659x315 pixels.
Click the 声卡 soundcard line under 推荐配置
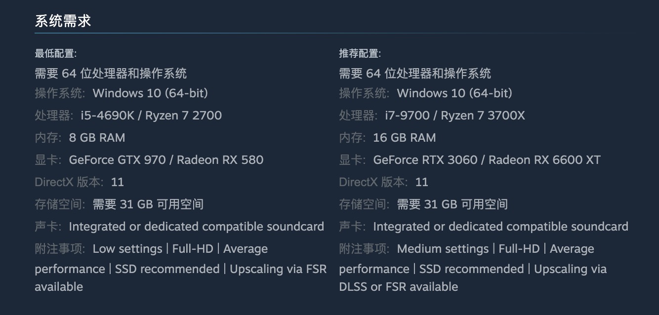(484, 227)
